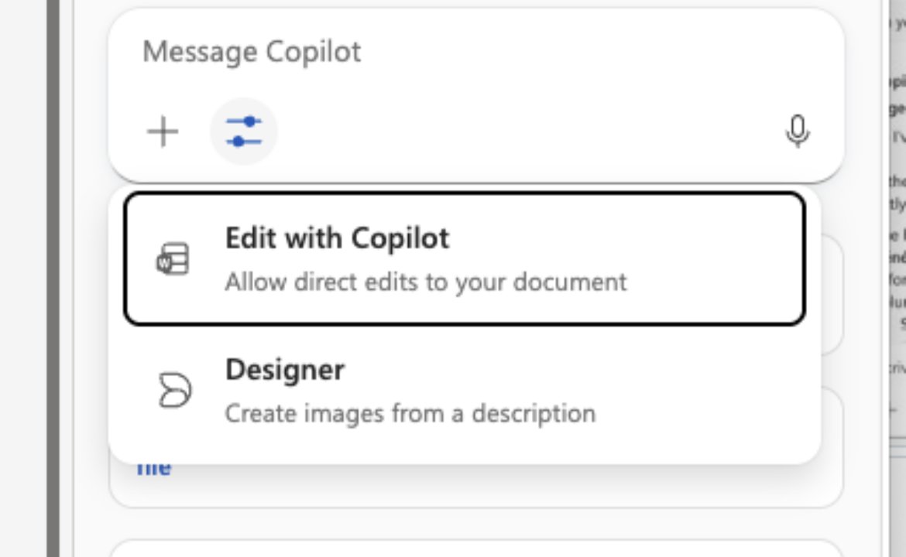Select Edit with Copilot menu option

click(x=465, y=258)
